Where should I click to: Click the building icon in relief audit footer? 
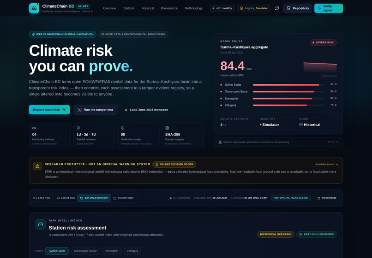coord(220,142)
